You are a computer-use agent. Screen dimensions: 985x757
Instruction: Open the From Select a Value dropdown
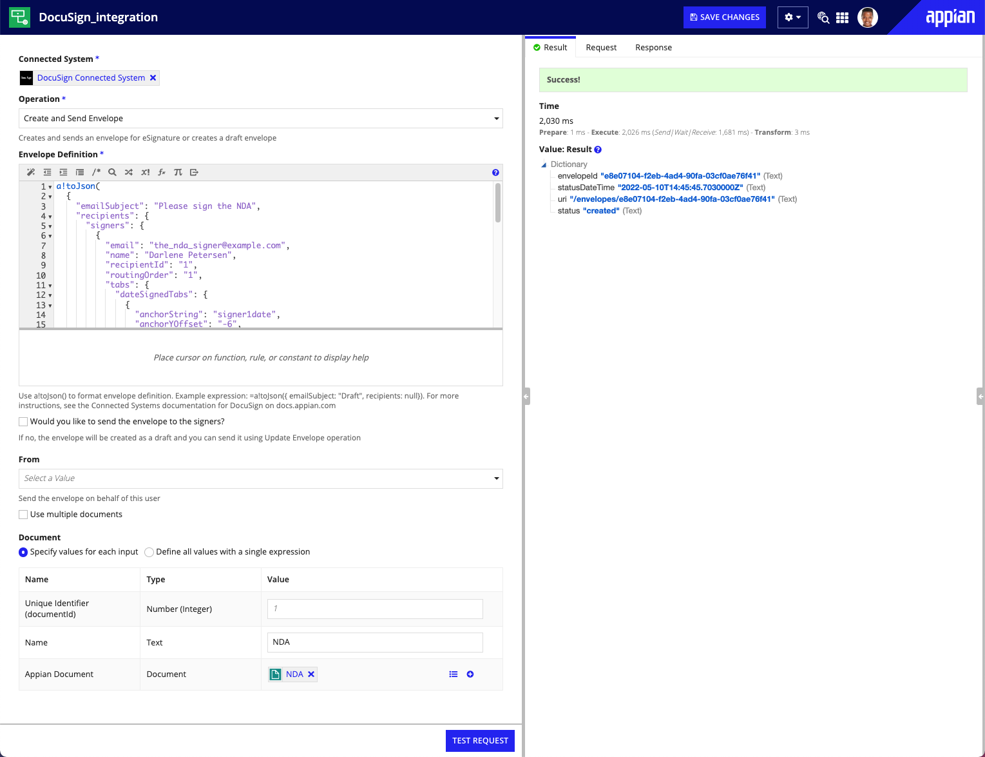coord(260,478)
